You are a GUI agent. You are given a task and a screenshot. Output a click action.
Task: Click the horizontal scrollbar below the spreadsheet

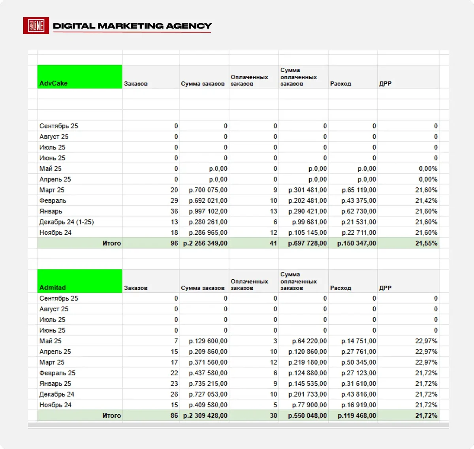tap(238, 426)
